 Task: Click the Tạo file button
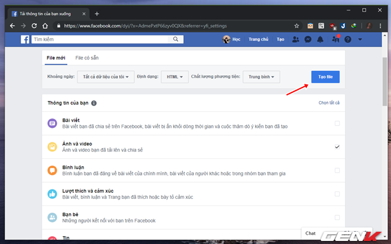(326, 77)
